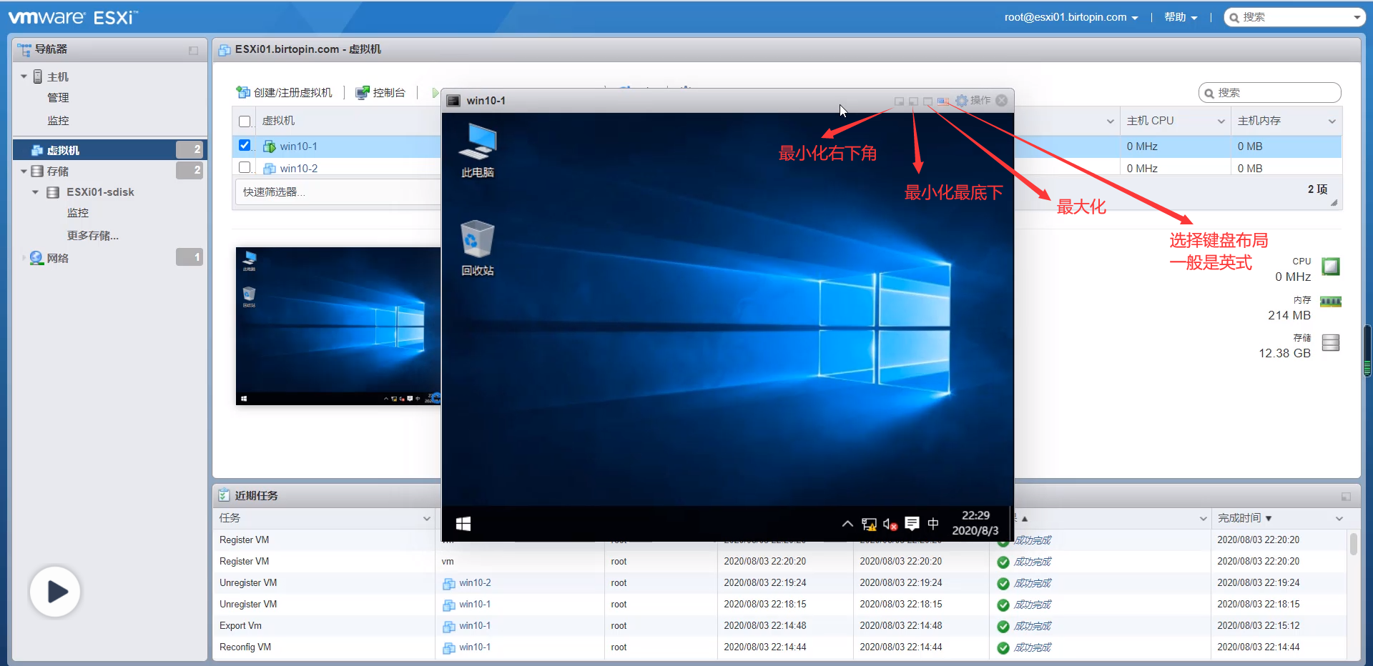Click the 主机 host icon in the navigator

click(38, 76)
